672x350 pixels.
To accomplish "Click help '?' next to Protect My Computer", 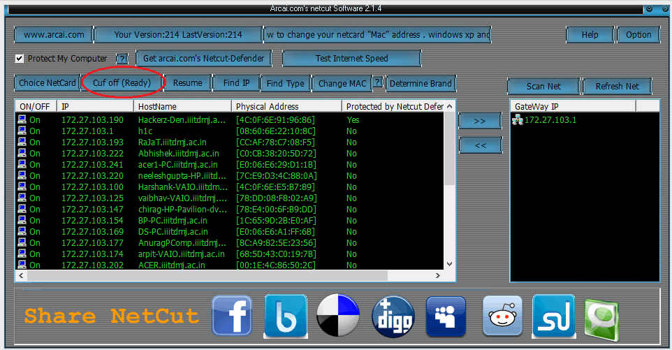I will [122, 59].
